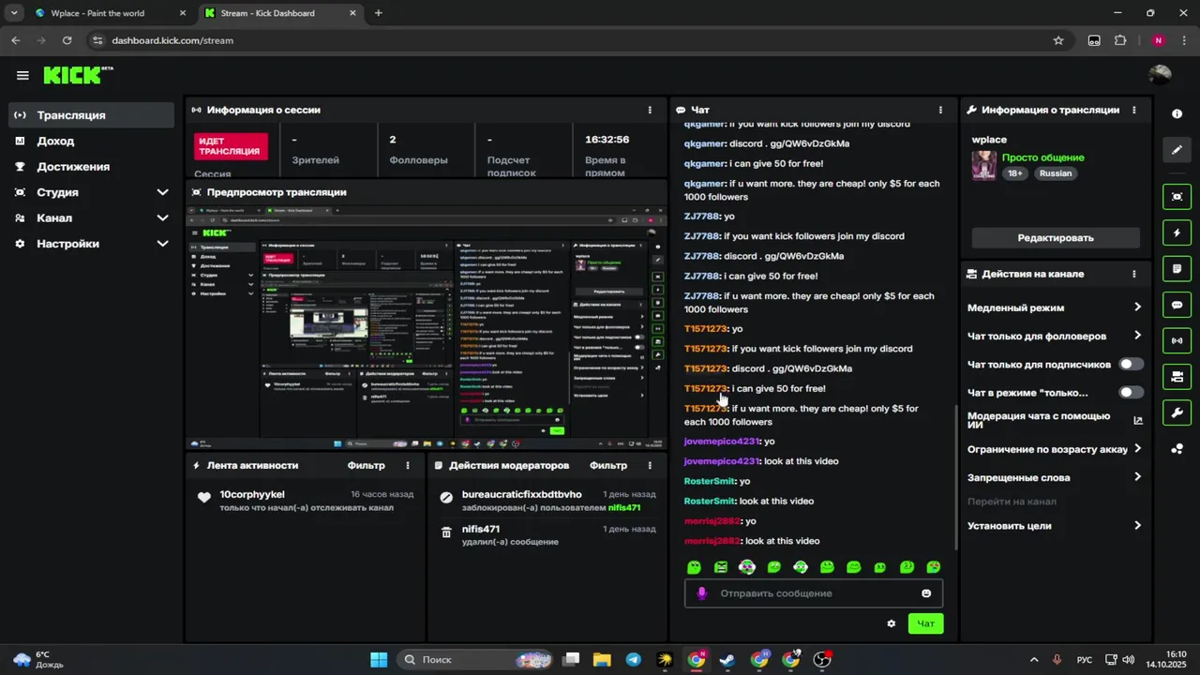Open the three-dot menu of Информация о трансляции
The height and width of the screenshot is (675, 1200).
click(1133, 110)
